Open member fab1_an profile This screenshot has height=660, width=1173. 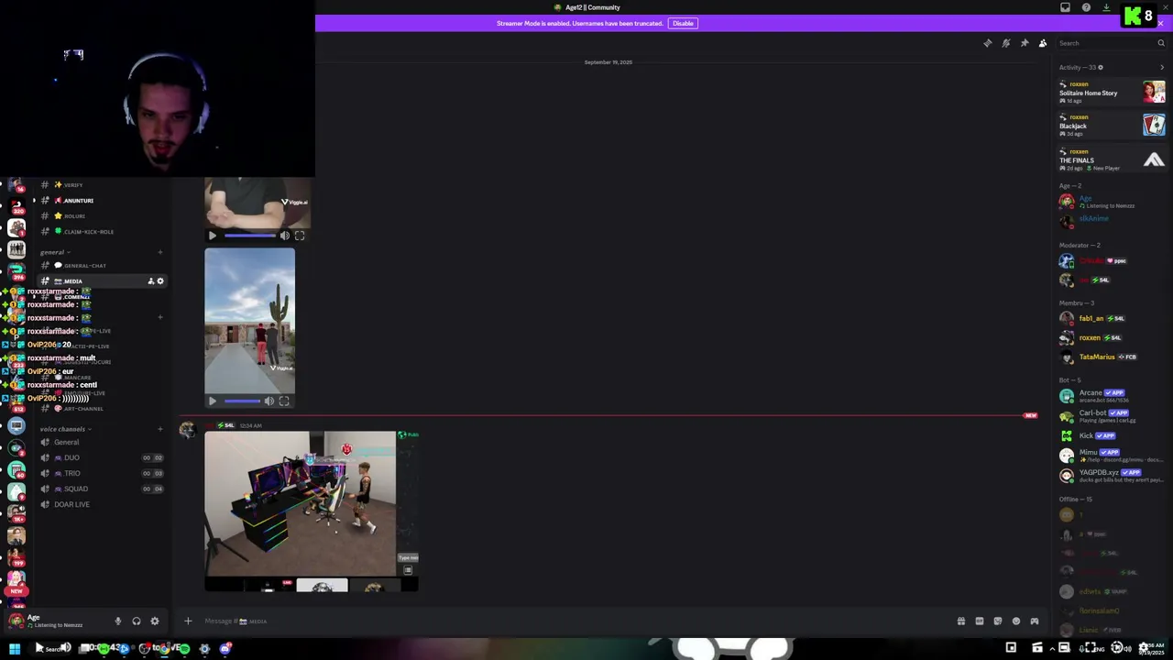click(1112, 318)
